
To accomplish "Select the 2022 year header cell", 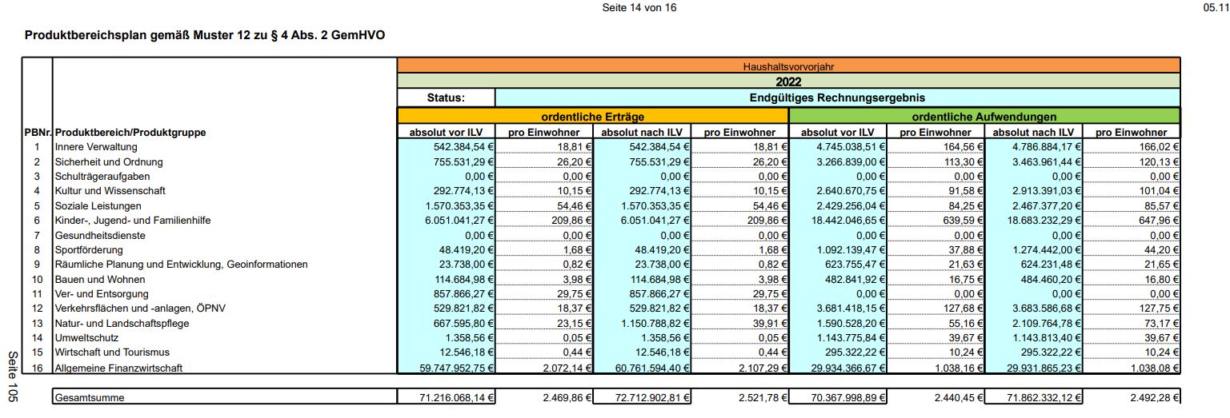I will coord(788,82).
